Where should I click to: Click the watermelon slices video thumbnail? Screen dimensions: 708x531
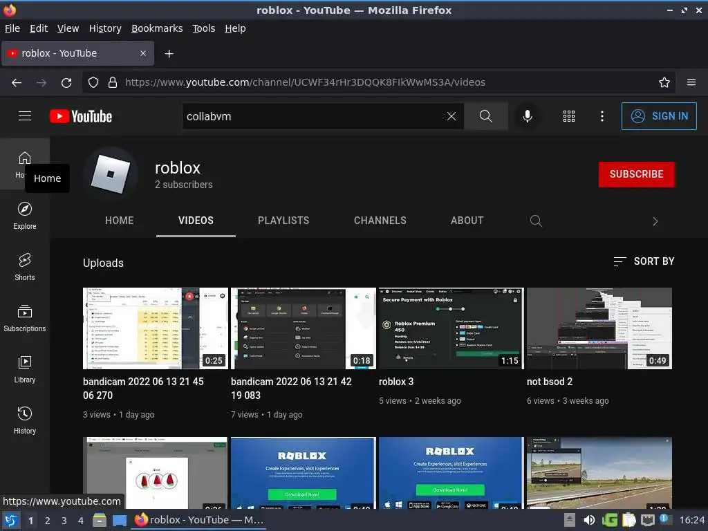[x=156, y=473]
